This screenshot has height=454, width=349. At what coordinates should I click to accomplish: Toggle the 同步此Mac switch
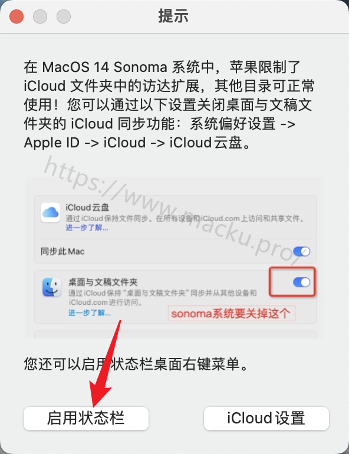(301, 251)
